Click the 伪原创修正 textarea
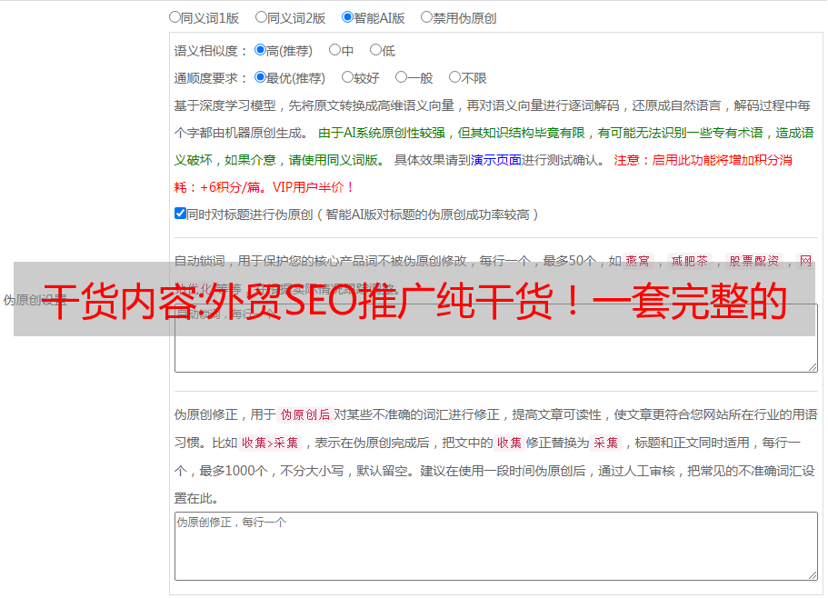828x598 pixels. (x=496, y=546)
